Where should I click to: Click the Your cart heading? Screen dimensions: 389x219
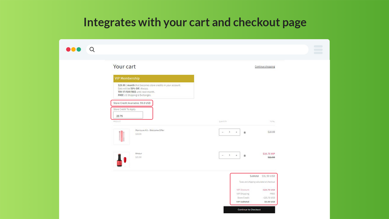point(125,67)
